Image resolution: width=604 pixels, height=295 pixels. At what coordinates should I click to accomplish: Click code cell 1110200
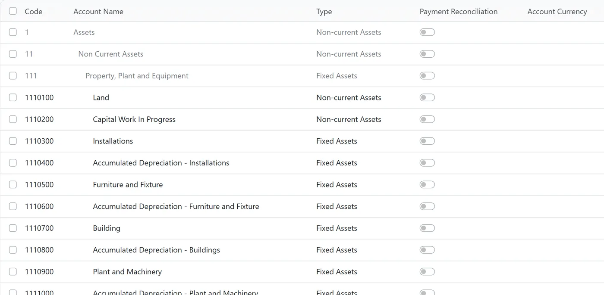pos(39,119)
